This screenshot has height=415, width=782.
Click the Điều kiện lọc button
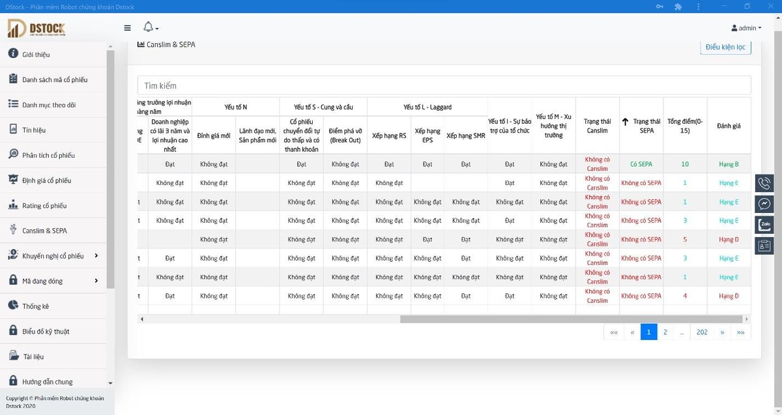pos(725,48)
